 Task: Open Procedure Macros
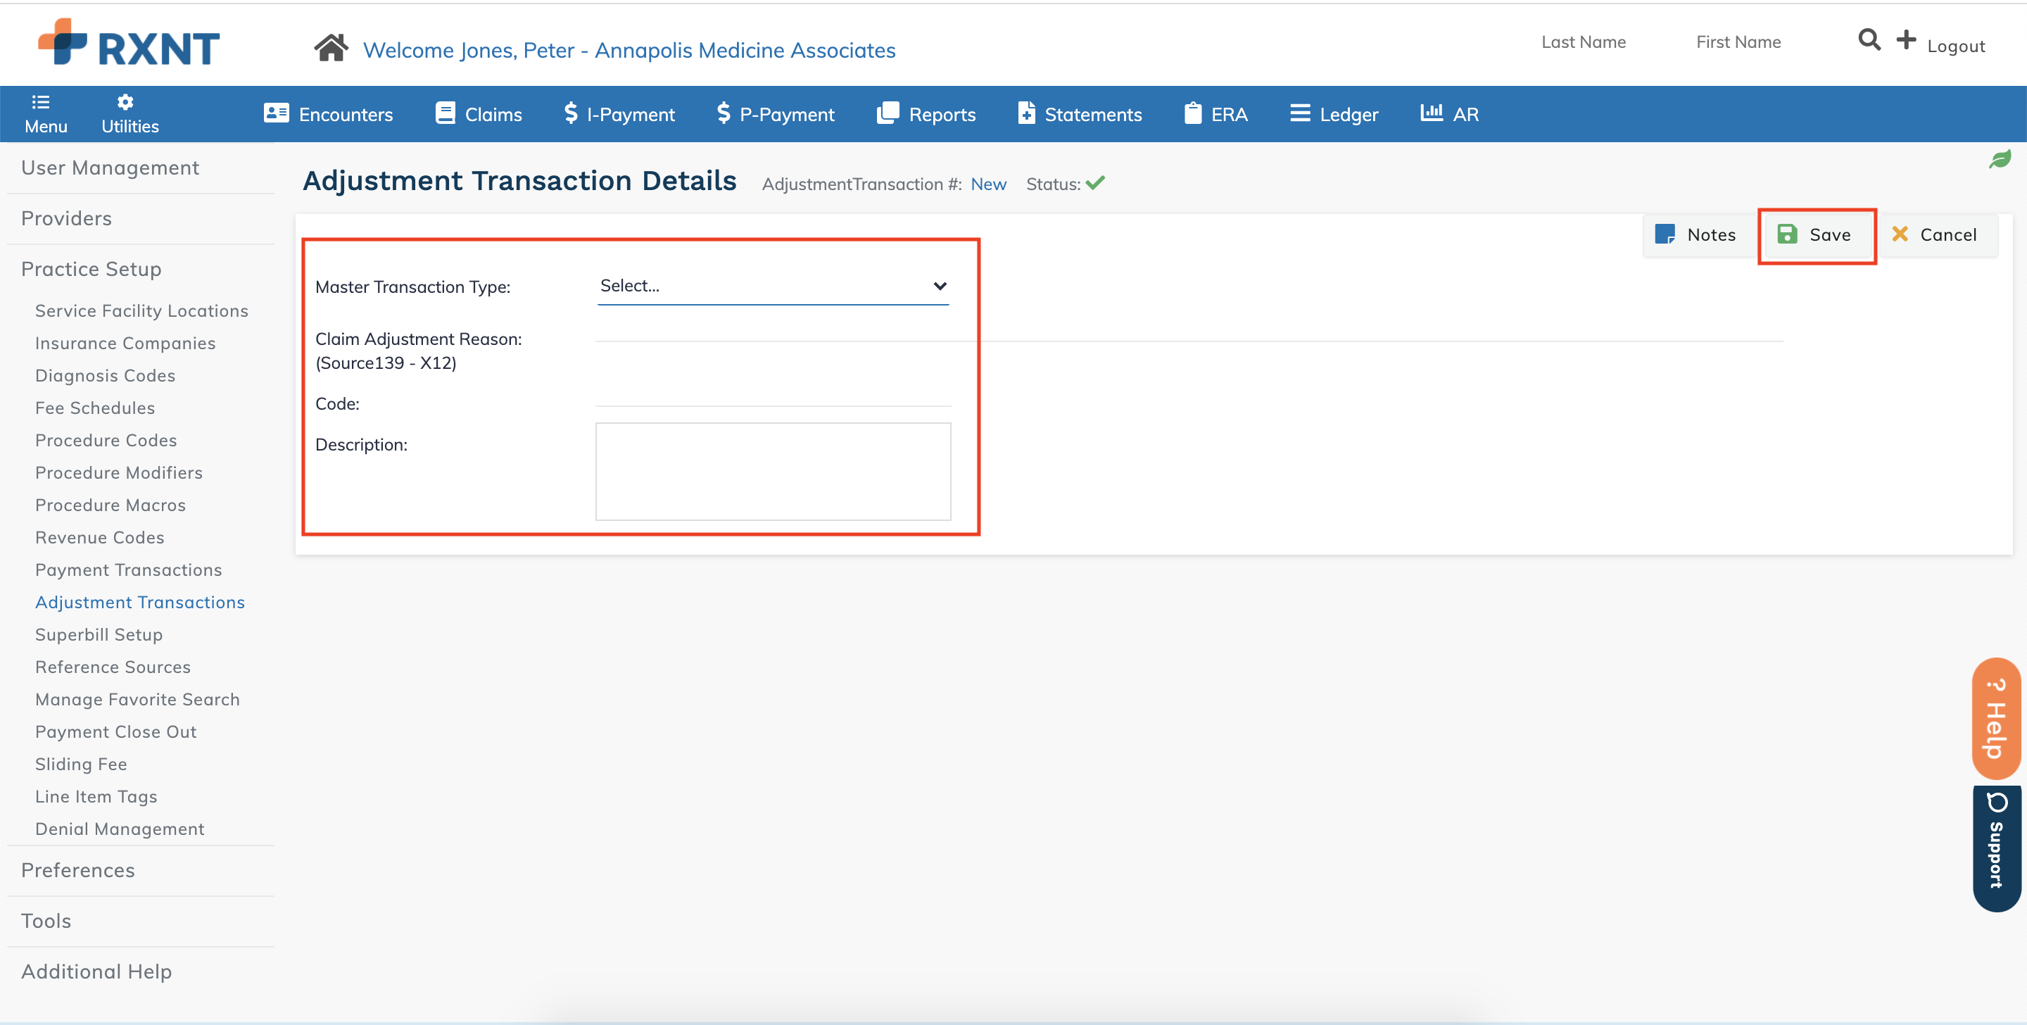tap(110, 505)
